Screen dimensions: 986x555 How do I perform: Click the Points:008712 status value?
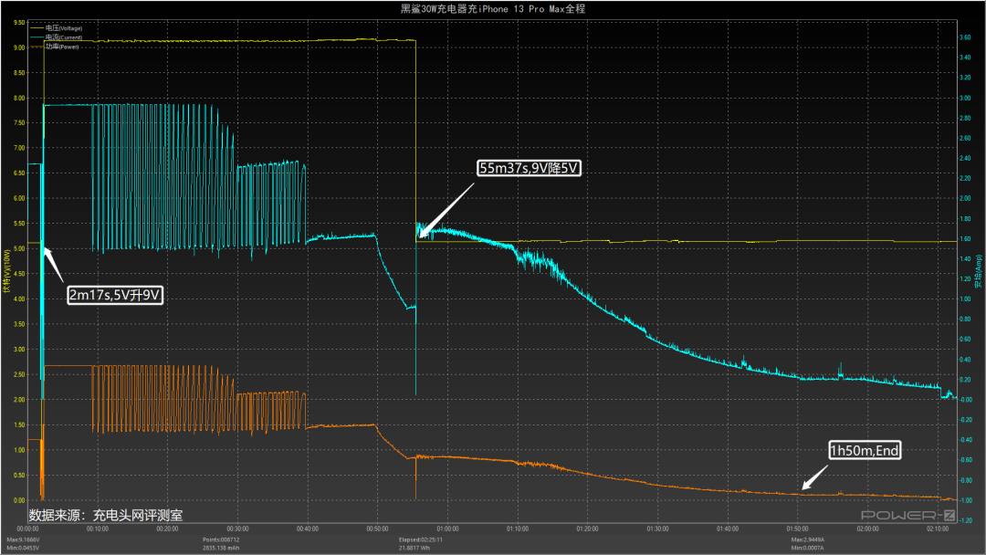(x=221, y=539)
